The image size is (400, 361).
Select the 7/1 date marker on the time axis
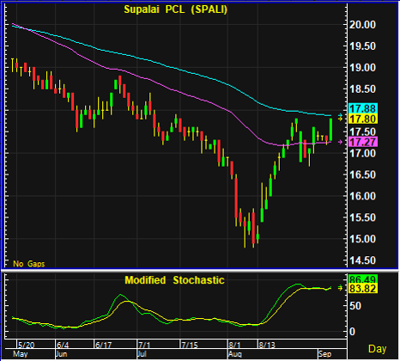pos(144,345)
